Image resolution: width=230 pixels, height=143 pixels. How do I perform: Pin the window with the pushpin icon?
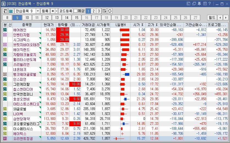click(x=199, y=4)
